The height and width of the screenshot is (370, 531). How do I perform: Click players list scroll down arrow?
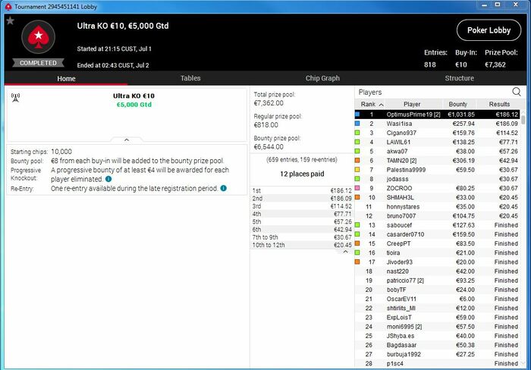[x=523, y=363]
